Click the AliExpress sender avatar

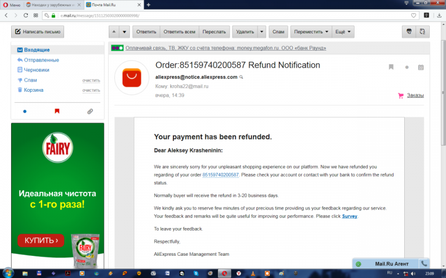(x=132, y=77)
